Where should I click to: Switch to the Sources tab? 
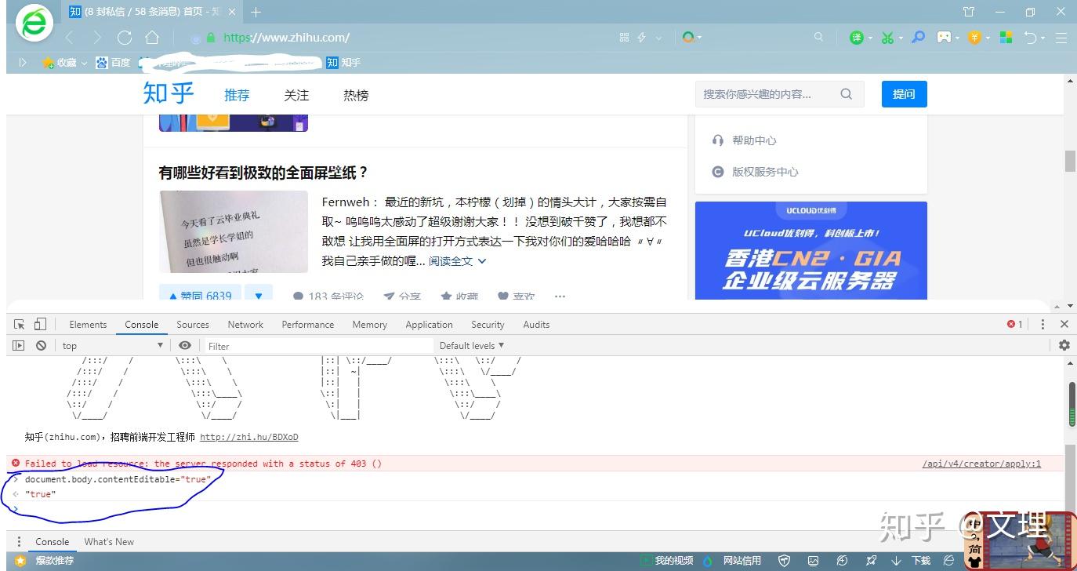(x=193, y=324)
